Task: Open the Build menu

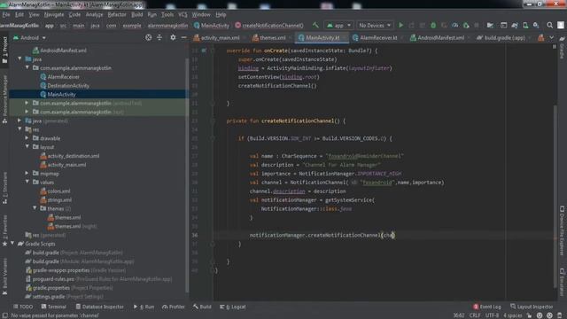Action: pos(137,14)
